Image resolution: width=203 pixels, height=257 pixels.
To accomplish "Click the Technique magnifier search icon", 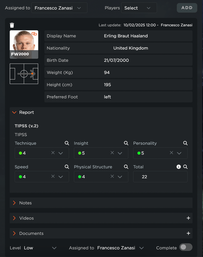I will click(67, 143).
